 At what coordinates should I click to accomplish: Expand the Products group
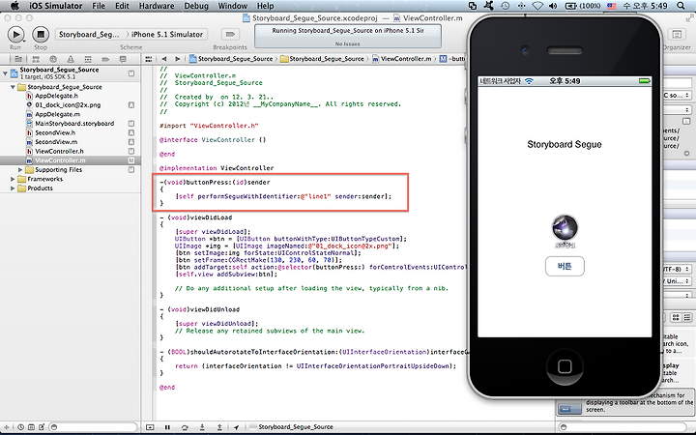(x=13, y=188)
